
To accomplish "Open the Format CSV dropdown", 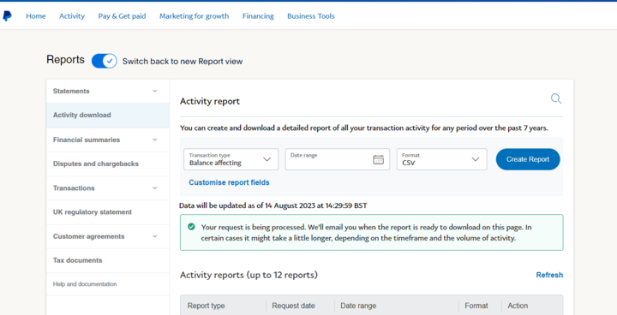I will (x=441, y=159).
